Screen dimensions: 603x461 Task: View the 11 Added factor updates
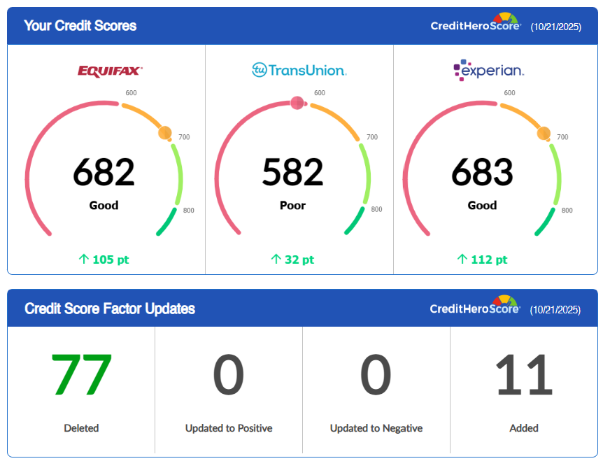click(x=524, y=376)
